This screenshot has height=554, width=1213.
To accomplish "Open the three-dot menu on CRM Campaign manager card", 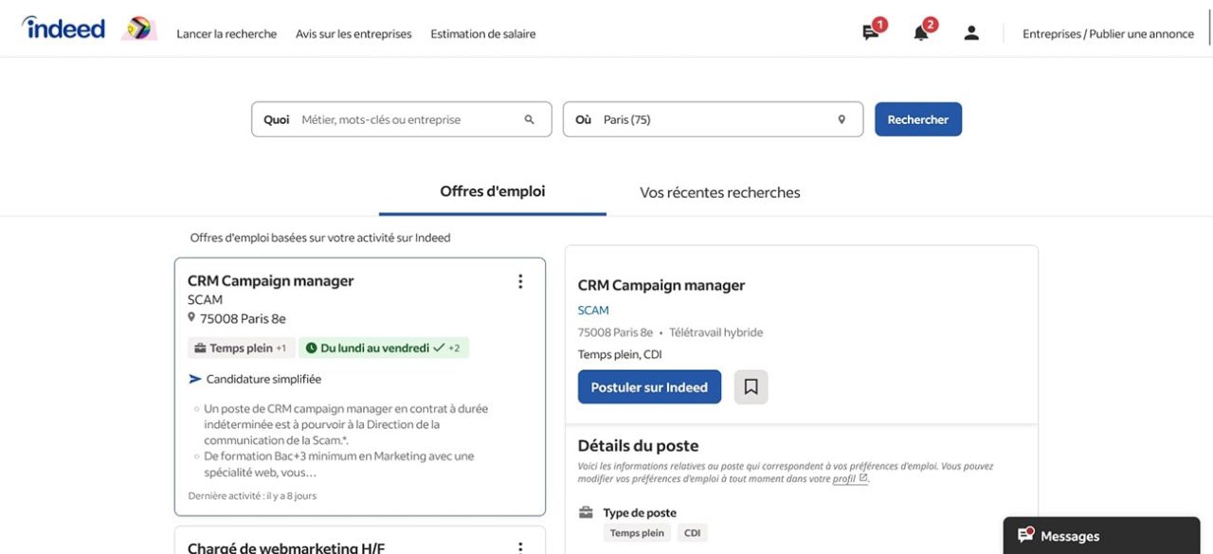I will pyautogui.click(x=519, y=280).
